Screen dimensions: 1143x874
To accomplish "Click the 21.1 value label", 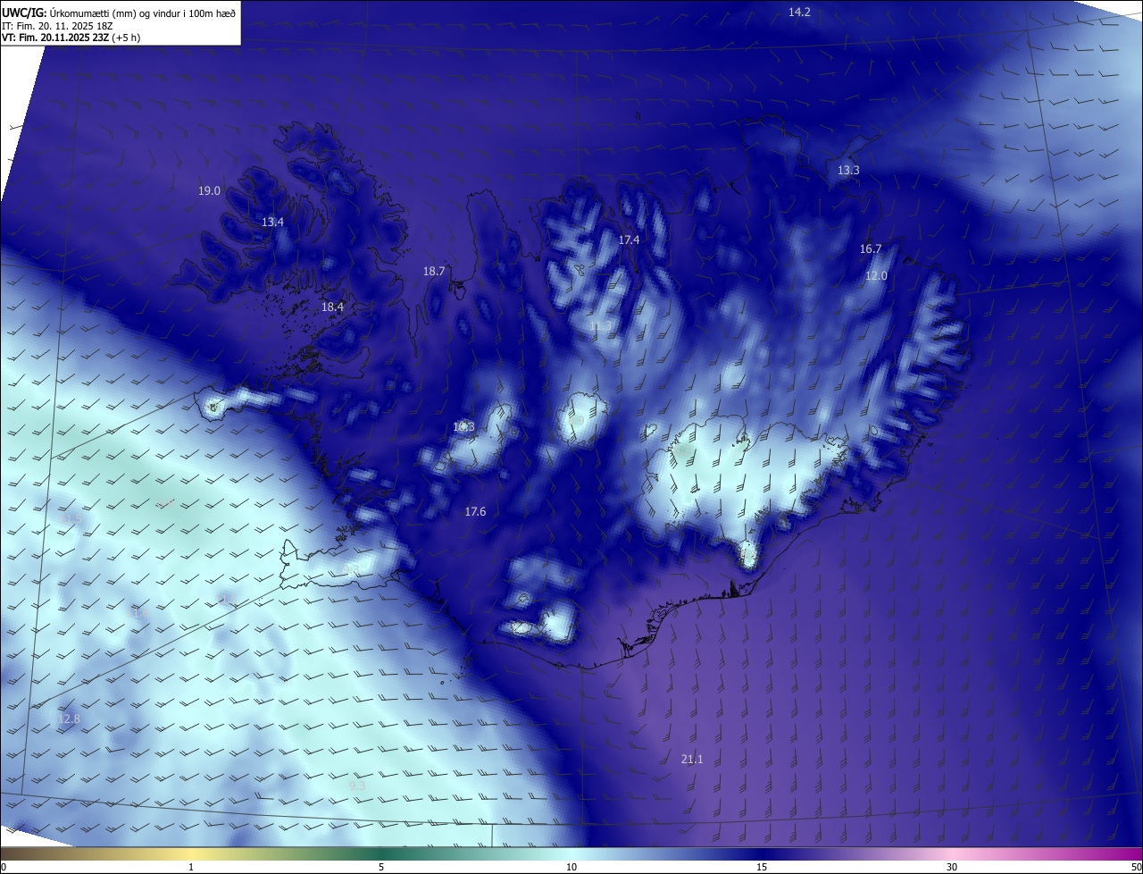I will point(692,759).
